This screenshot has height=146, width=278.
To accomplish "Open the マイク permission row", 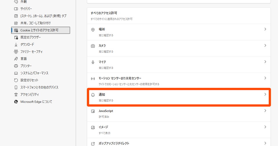I will tap(179, 64).
